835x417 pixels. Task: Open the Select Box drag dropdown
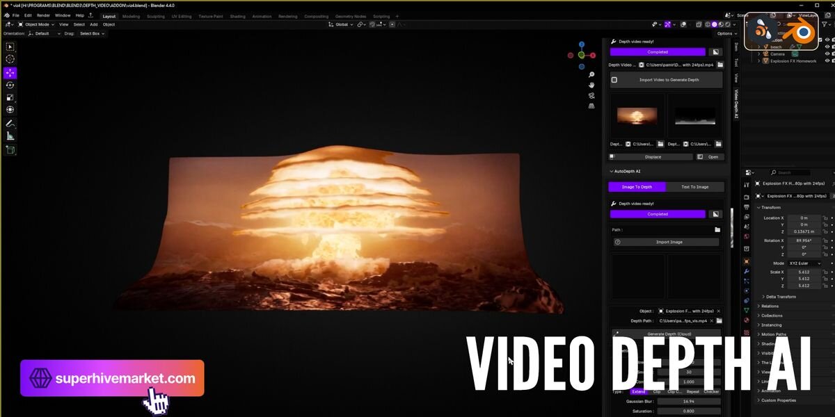pyautogui.click(x=91, y=33)
